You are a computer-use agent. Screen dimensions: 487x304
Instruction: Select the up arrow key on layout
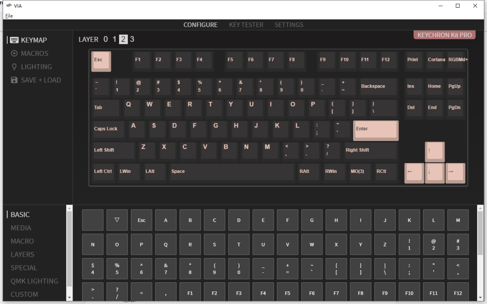435,152
